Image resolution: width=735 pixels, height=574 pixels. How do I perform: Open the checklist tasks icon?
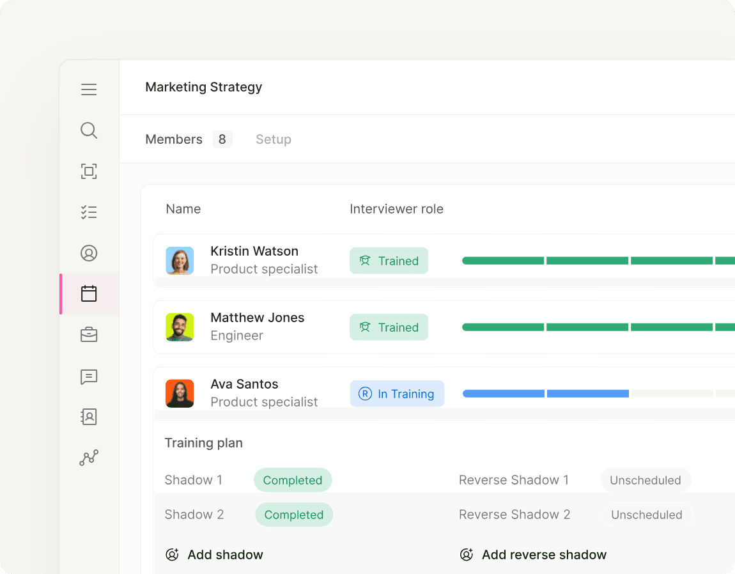click(89, 212)
